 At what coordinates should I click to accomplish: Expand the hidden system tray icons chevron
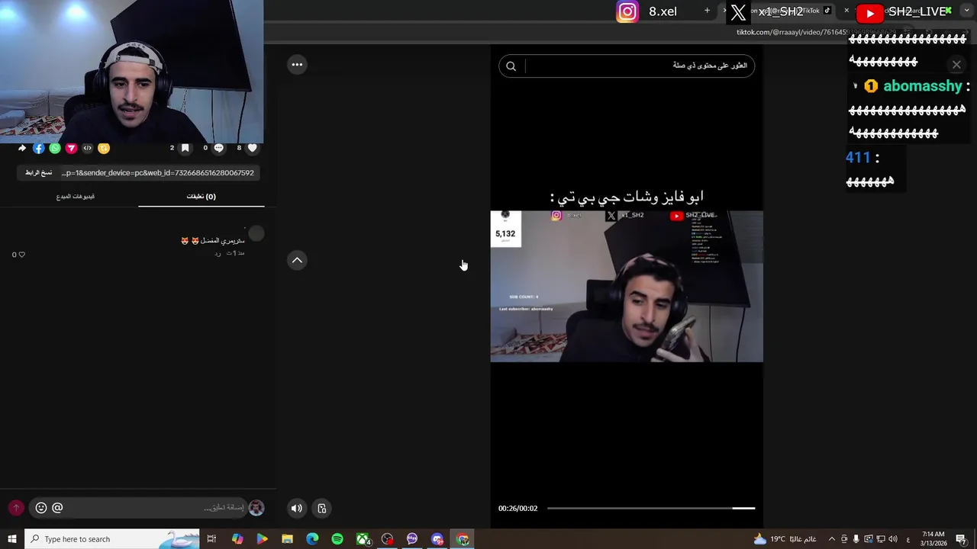[832, 539]
